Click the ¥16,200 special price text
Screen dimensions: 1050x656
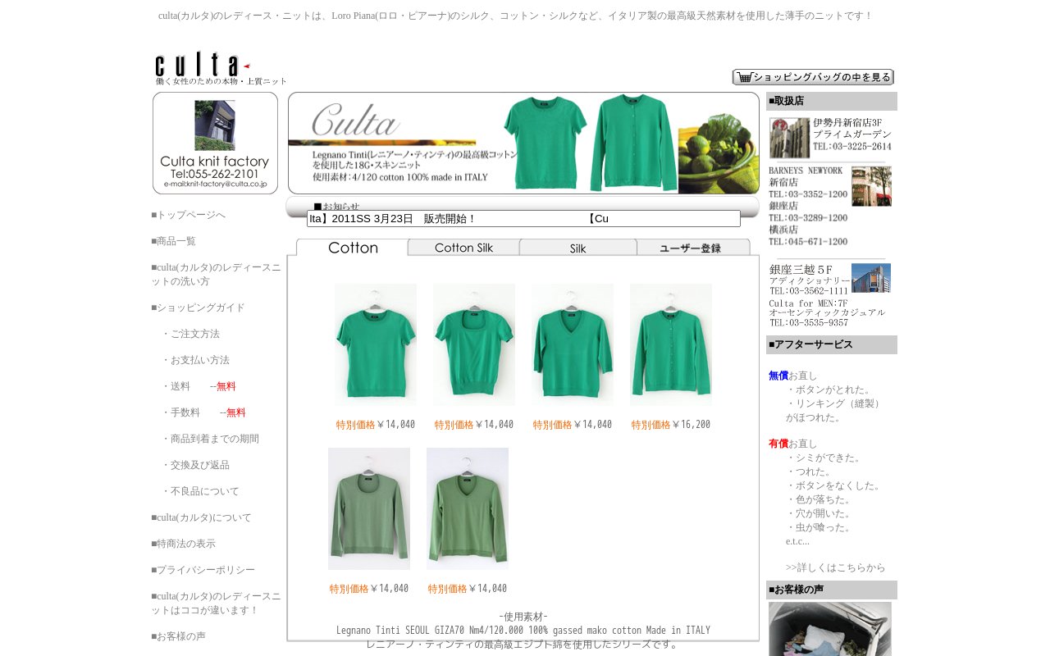[x=671, y=425]
